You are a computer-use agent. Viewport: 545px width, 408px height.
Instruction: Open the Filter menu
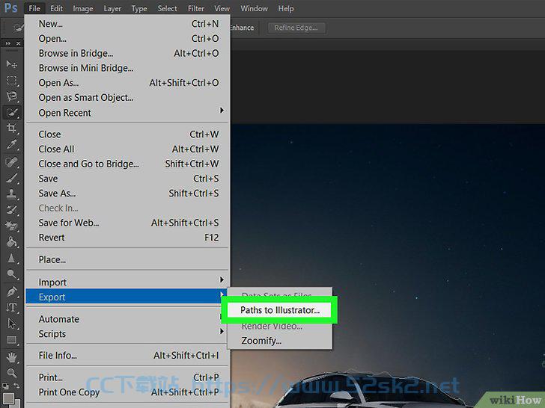(196, 8)
